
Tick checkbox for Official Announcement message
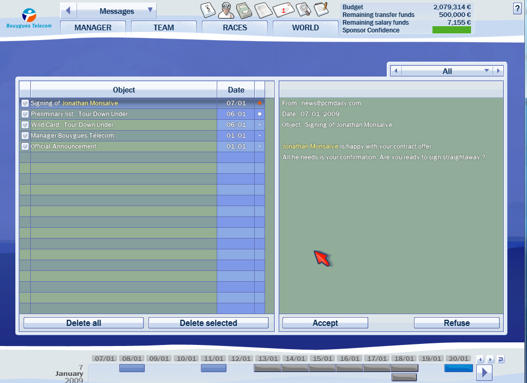tap(25, 147)
